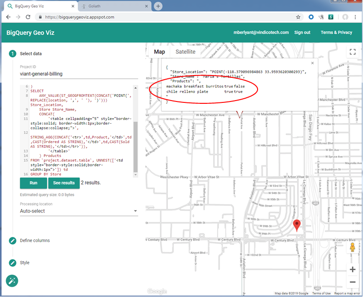Reload the page with refresh icon
The image size is (363, 297).
(x=28, y=17)
